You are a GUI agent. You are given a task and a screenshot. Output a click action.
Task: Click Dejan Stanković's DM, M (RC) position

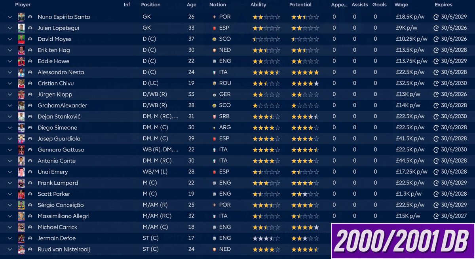click(160, 117)
